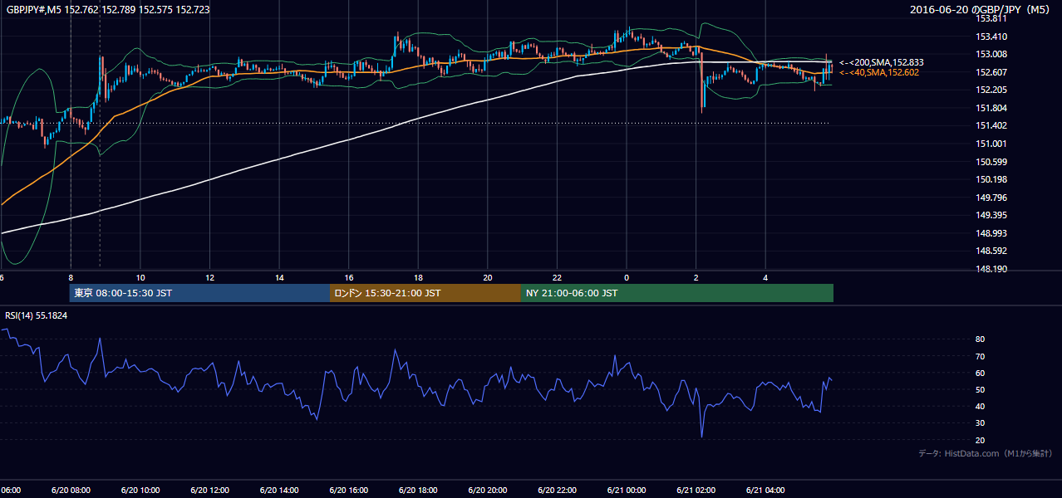Click bottom date label 6/20 08:00
The image size is (1062, 498).
pos(71,491)
